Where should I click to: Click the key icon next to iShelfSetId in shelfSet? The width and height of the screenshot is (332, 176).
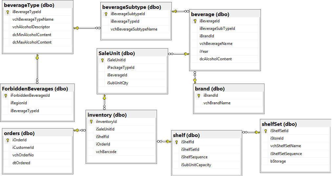tap(265, 131)
